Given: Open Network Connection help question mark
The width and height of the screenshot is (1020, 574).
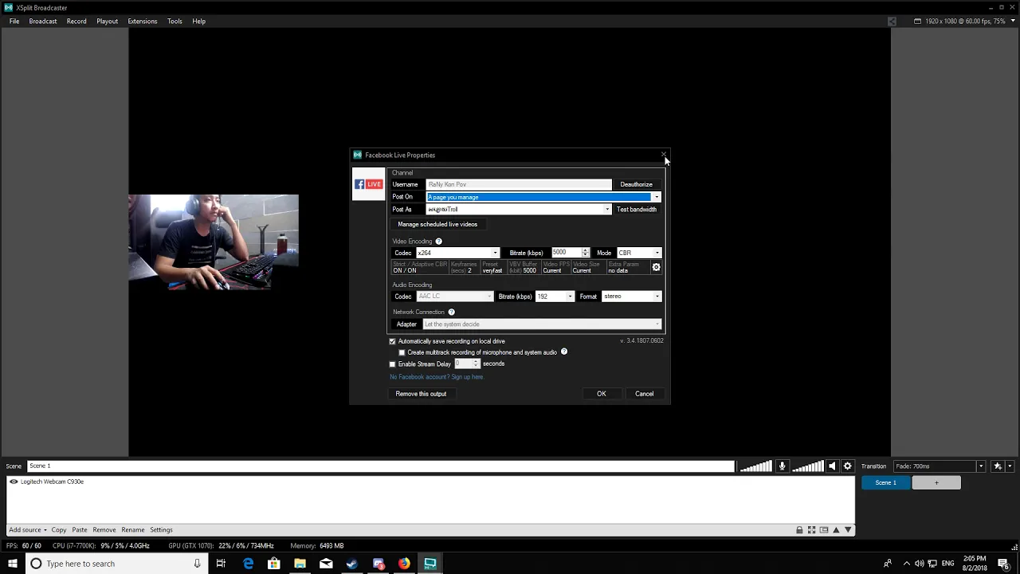Looking at the screenshot, I should click(x=451, y=313).
